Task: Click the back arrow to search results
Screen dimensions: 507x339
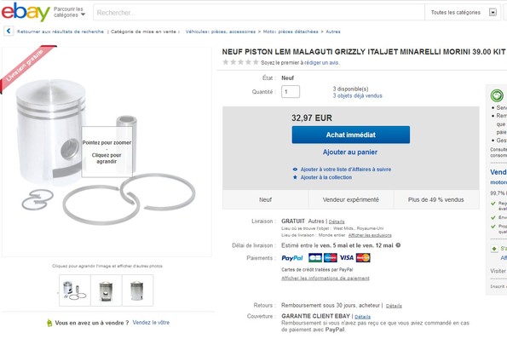Action: pyautogui.click(x=9, y=32)
